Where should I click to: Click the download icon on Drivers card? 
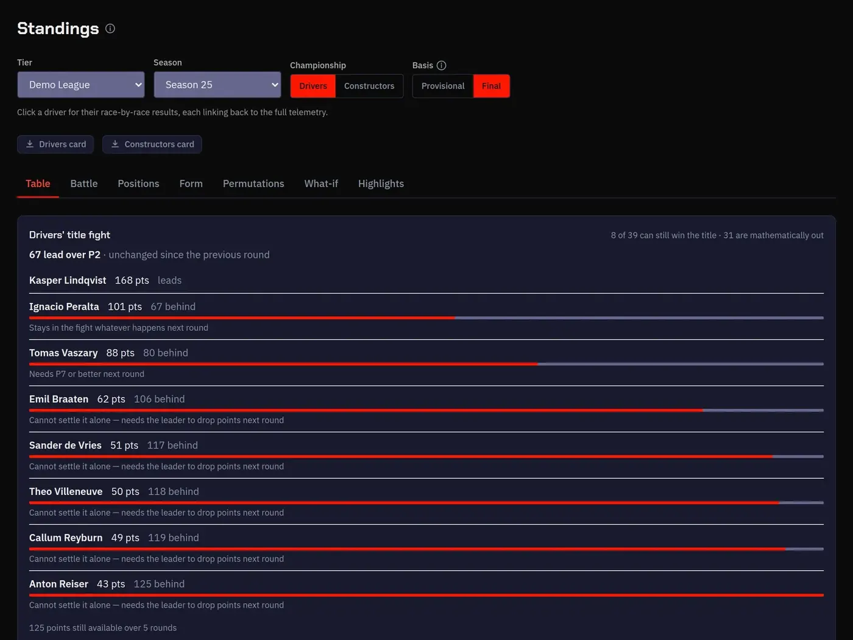pos(30,144)
